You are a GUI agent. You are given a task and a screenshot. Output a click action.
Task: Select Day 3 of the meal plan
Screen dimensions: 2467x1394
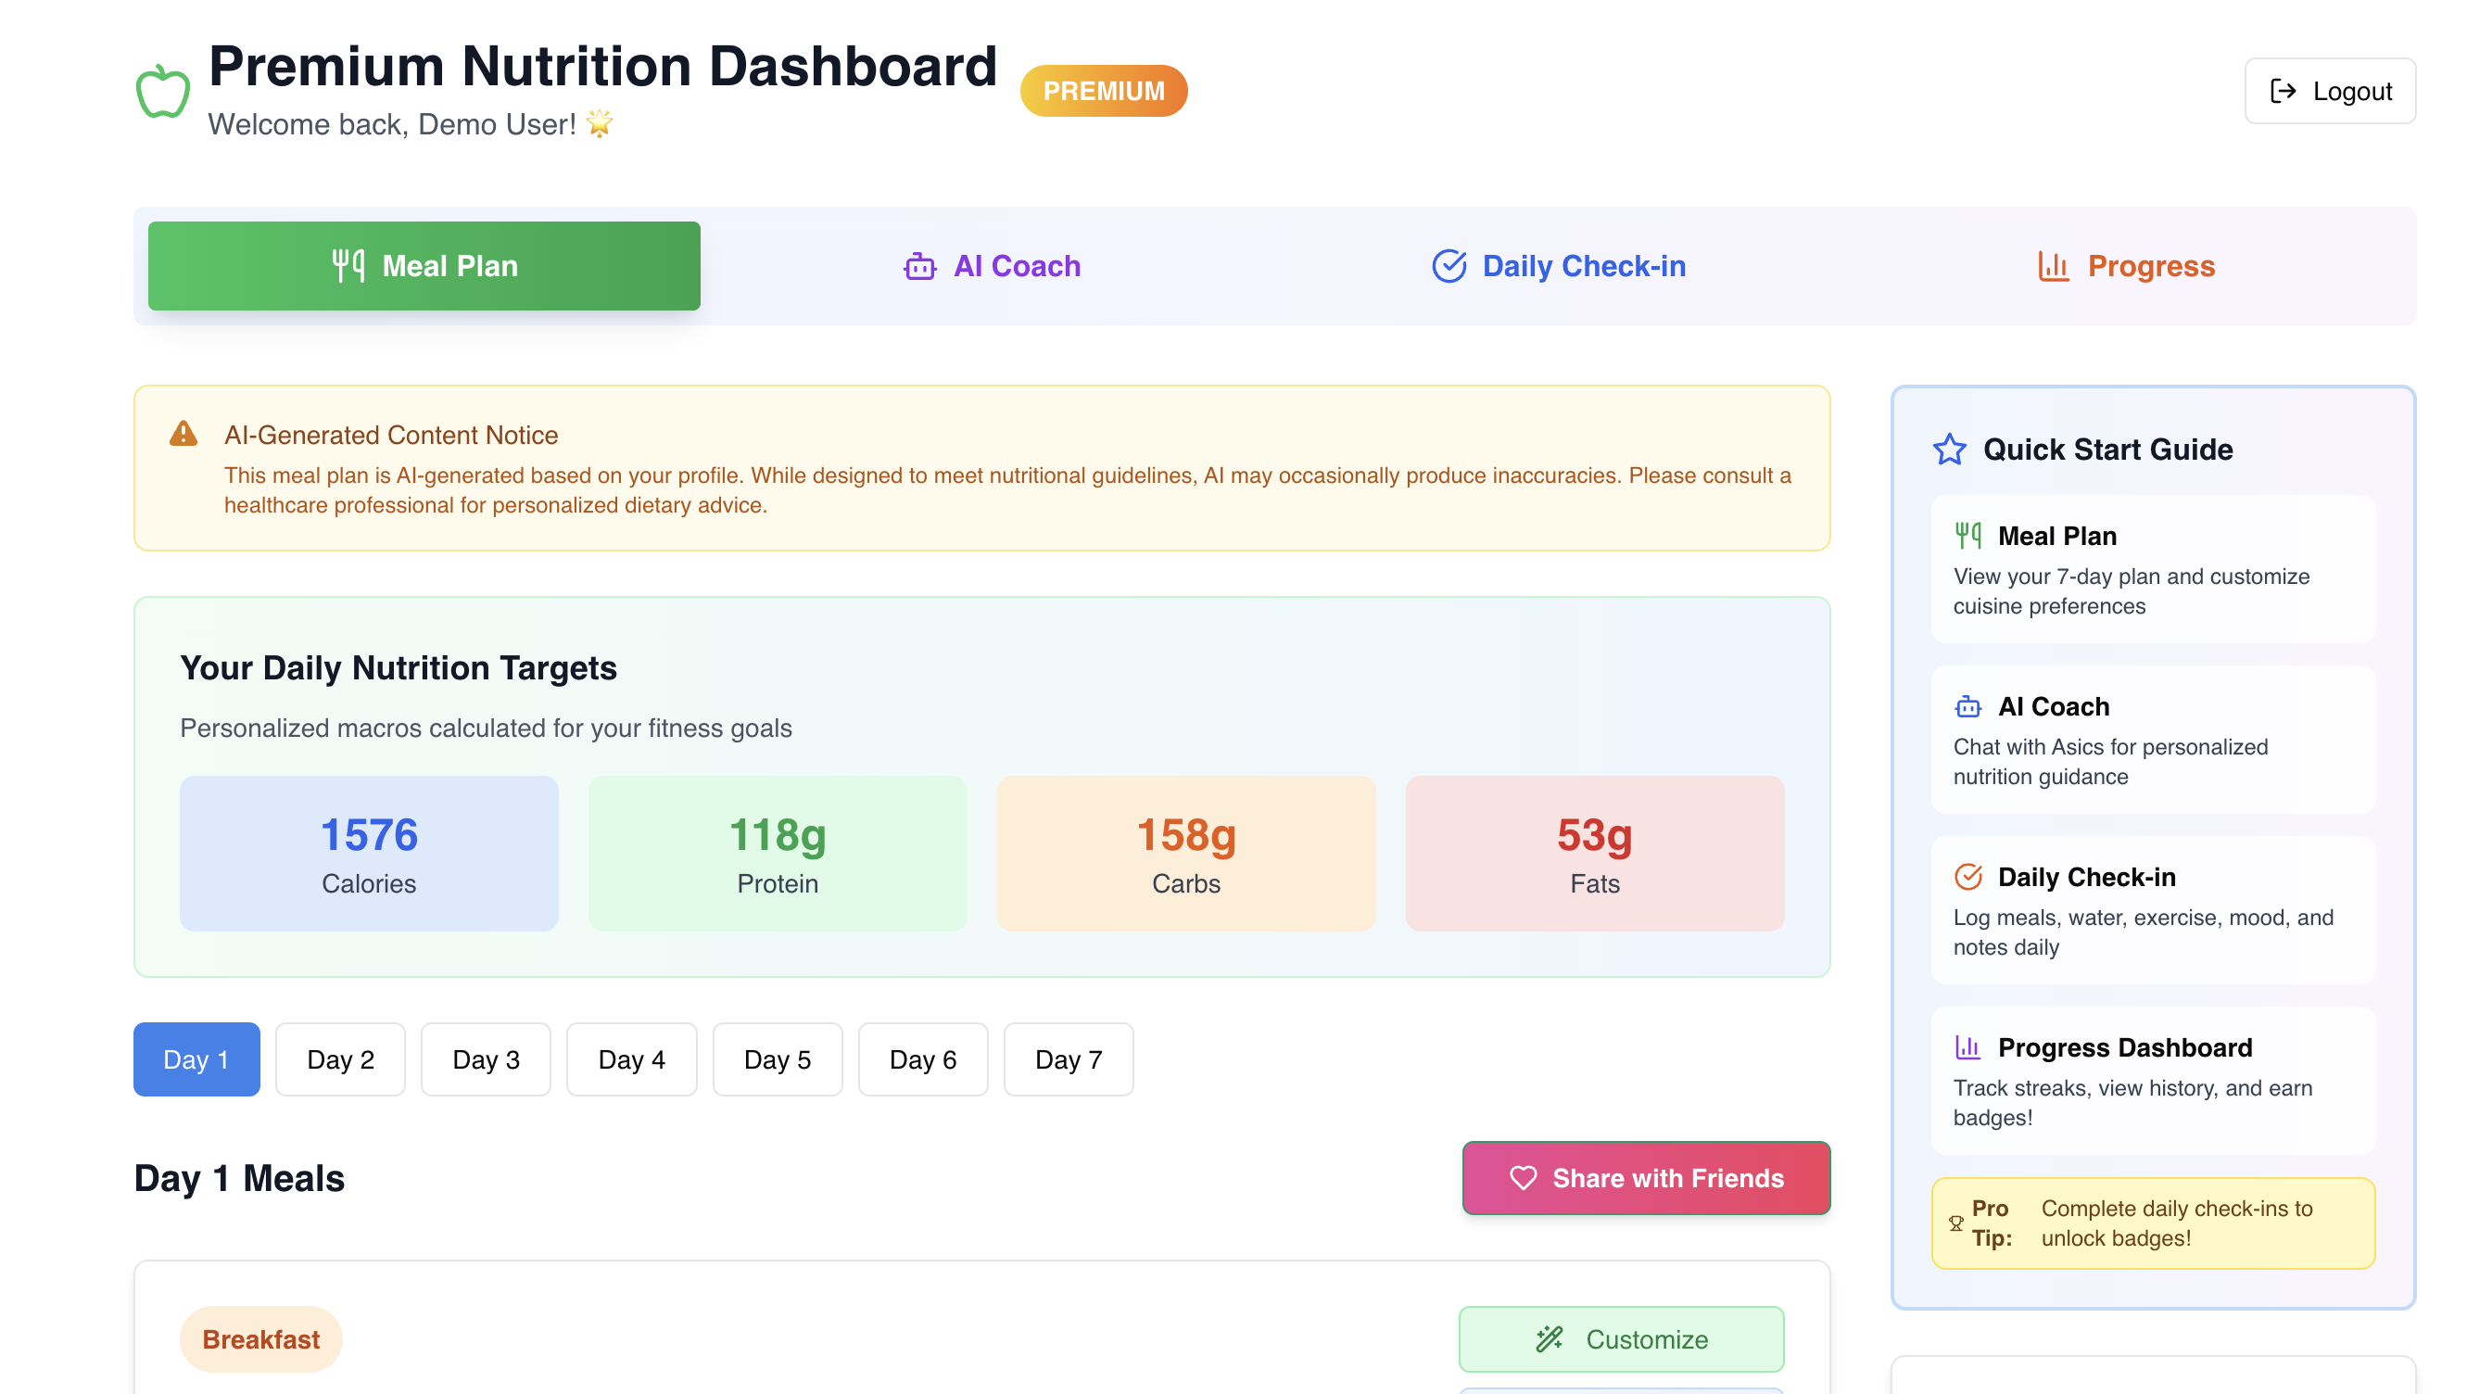(x=486, y=1059)
